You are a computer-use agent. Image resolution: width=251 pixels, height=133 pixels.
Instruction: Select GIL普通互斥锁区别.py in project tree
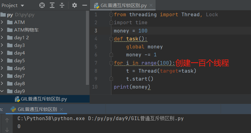tap(44, 99)
